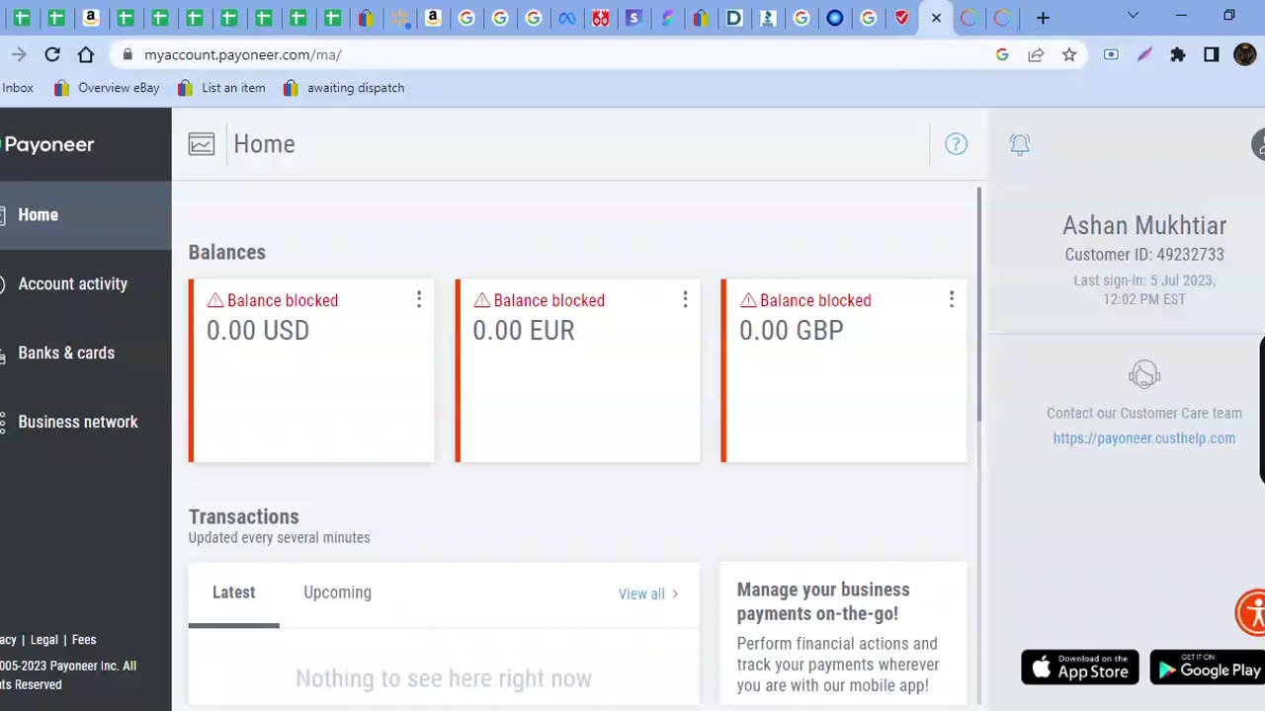The image size is (1265, 711).
Task: Click the browser forward arrow
Action: click(x=19, y=55)
